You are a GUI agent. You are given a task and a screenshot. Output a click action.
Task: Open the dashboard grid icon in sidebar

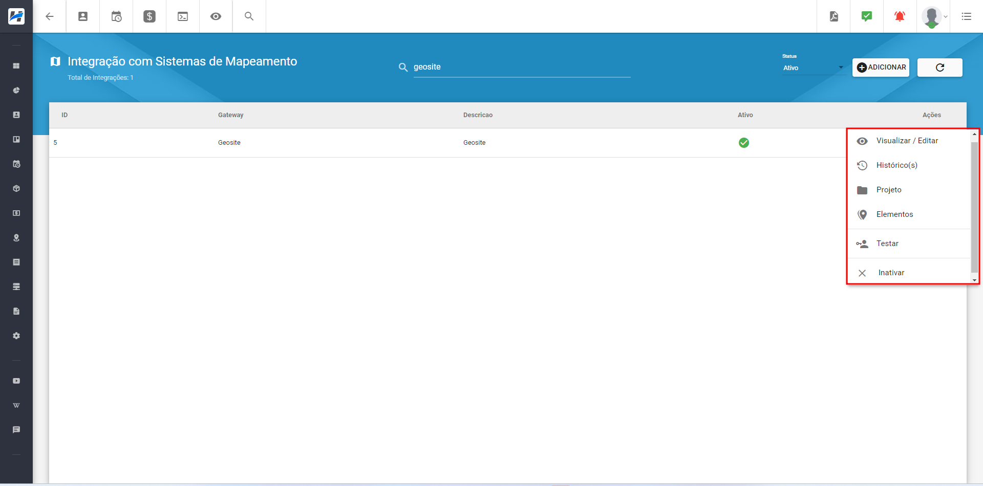click(x=16, y=66)
